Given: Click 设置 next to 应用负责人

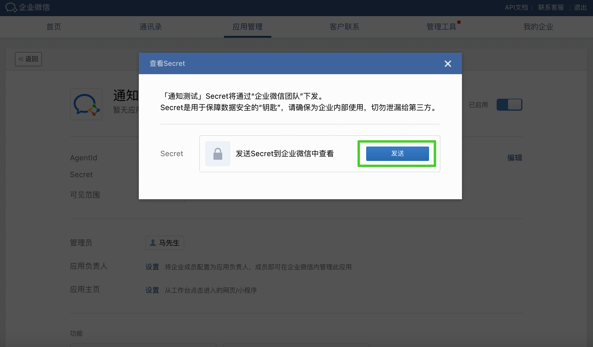Looking at the screenshot, I should [x=152, y=267].
